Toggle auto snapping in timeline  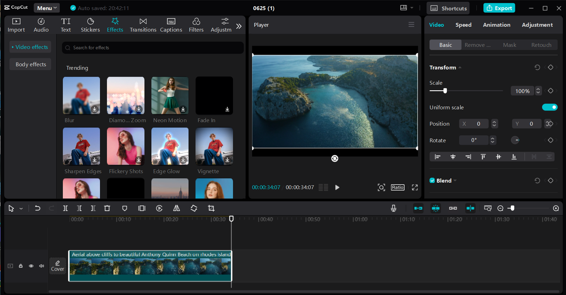[x=436, y=208]
